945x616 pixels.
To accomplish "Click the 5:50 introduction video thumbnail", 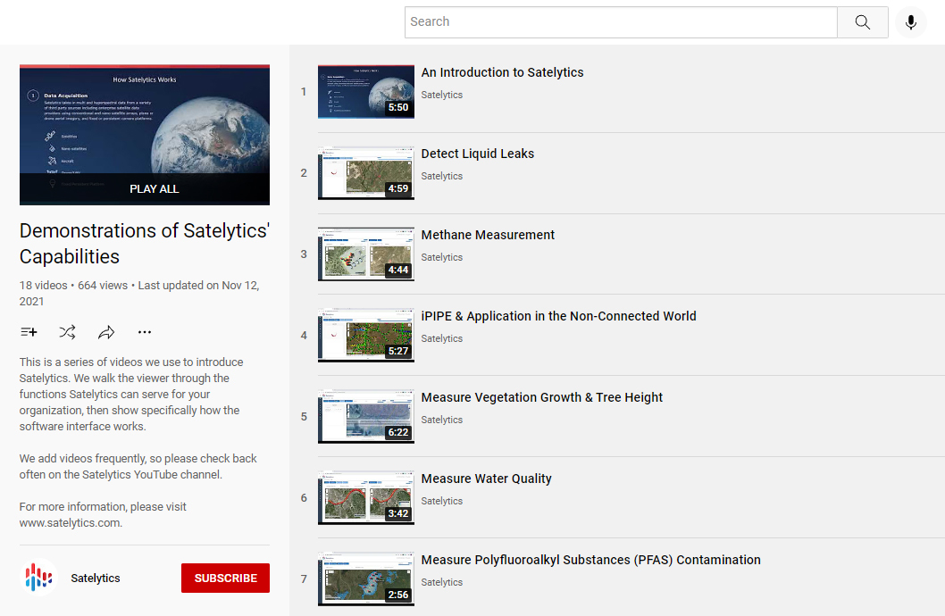I will point(366,92).
